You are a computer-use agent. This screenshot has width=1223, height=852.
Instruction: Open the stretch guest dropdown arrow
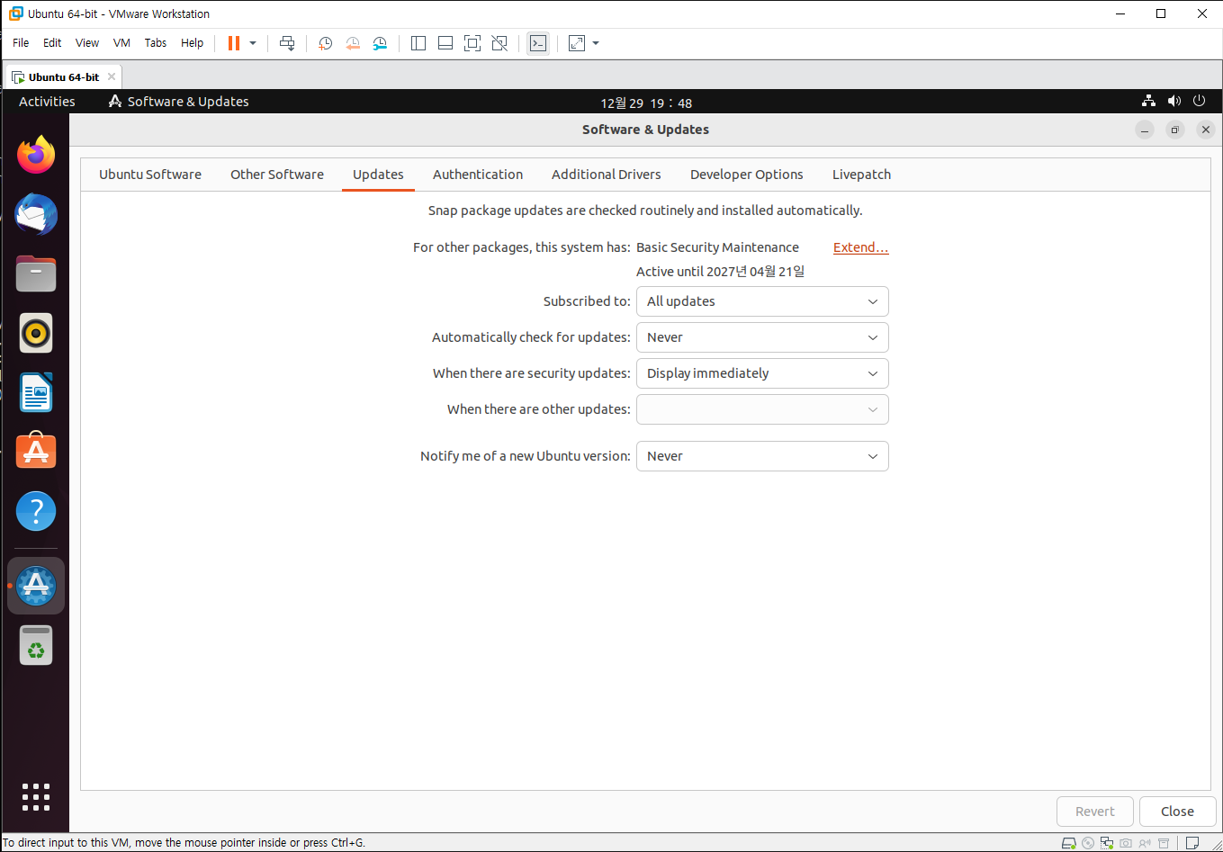596,43
